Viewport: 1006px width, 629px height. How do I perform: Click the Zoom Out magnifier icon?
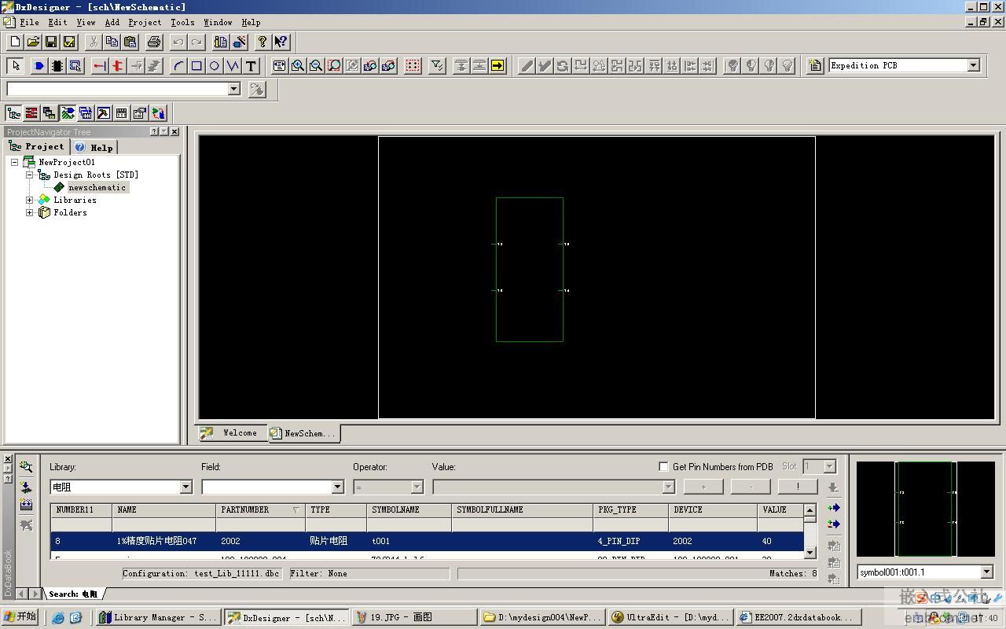tap(316, 65)
